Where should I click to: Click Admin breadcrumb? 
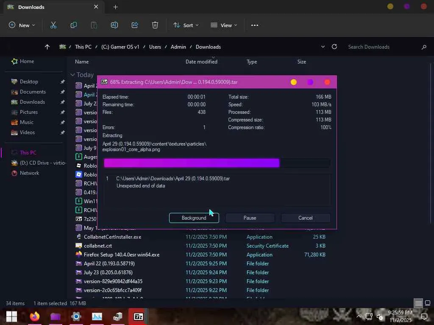(x=178, y=47)
